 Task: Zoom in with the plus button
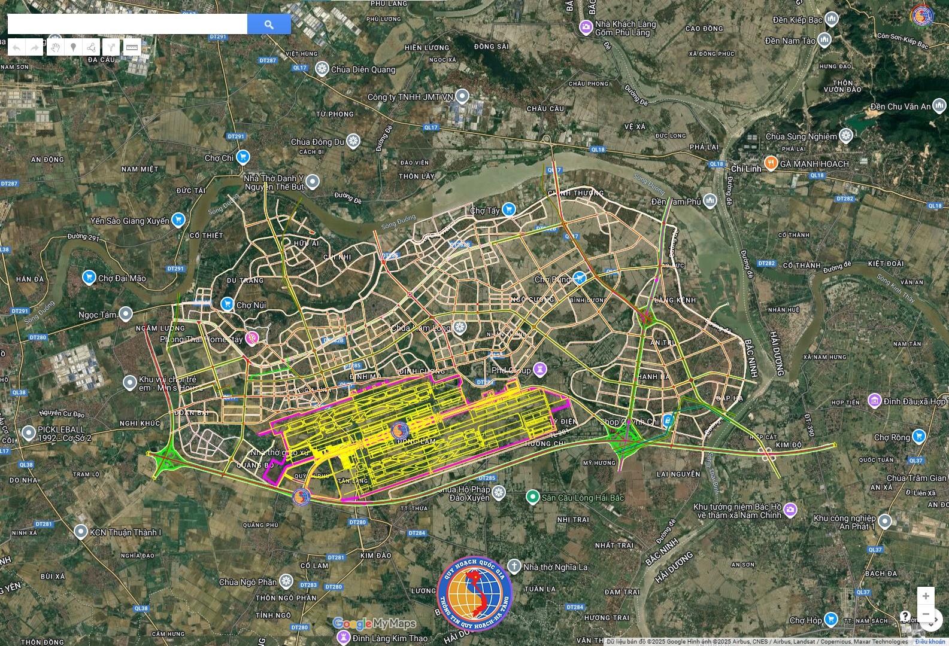[x=926, y=596]
